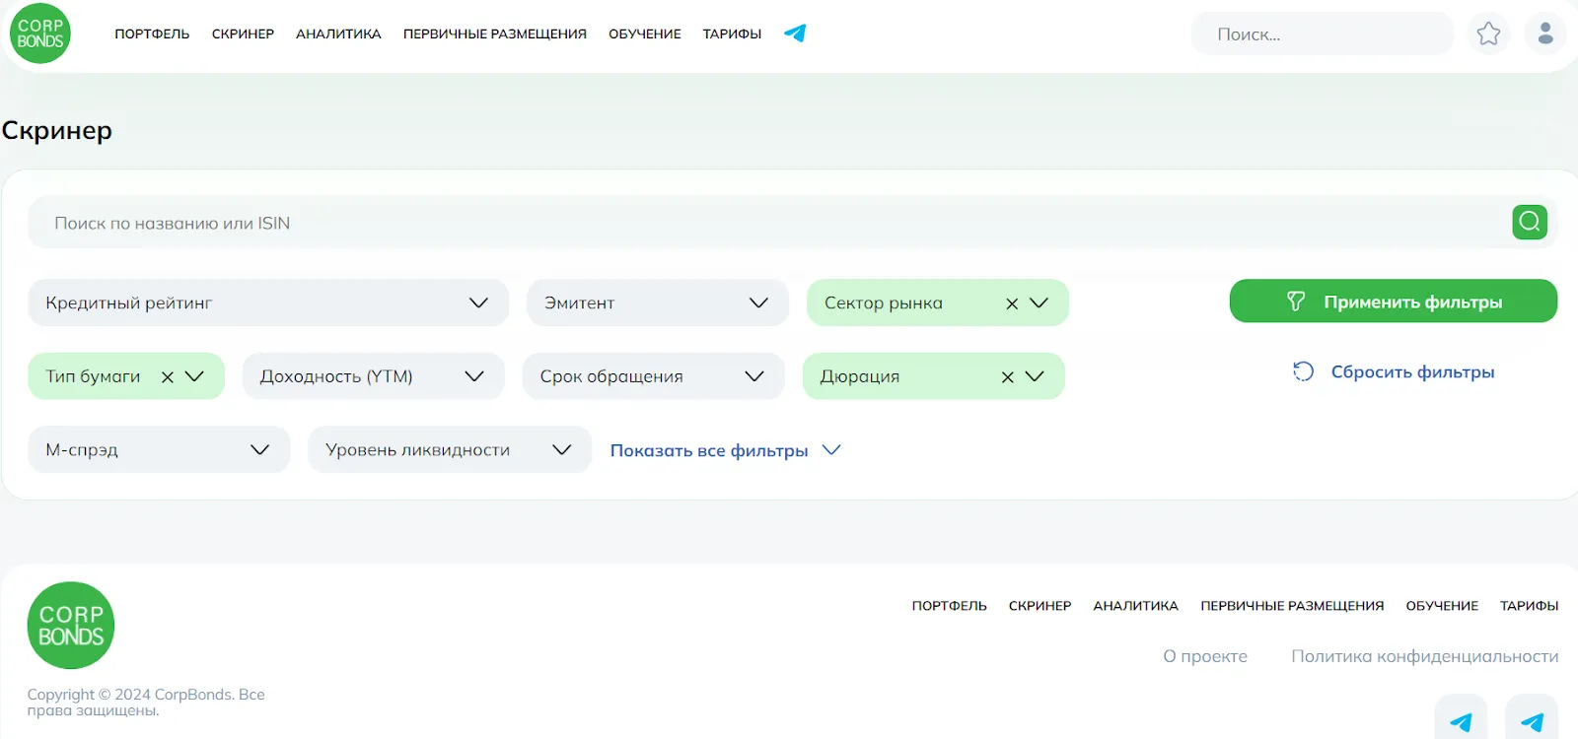Expand the Кредитный рейтинг dropdown
Viewport: 1578px width, 739px height.
coord(268,302)
